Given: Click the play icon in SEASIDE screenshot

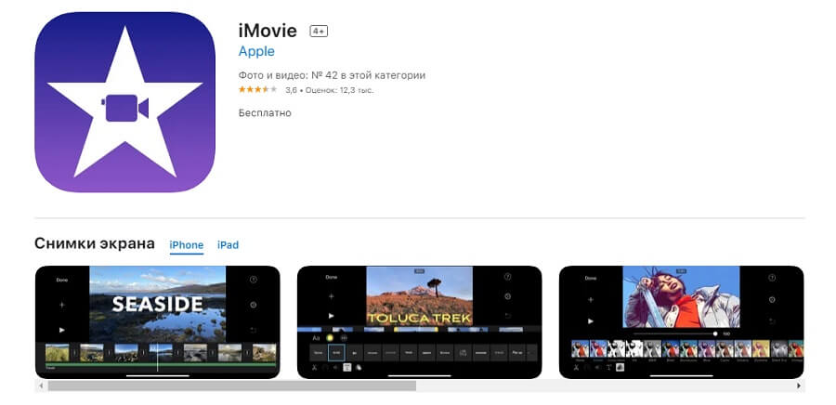Looking at the screenshot, I should point(62,330).
